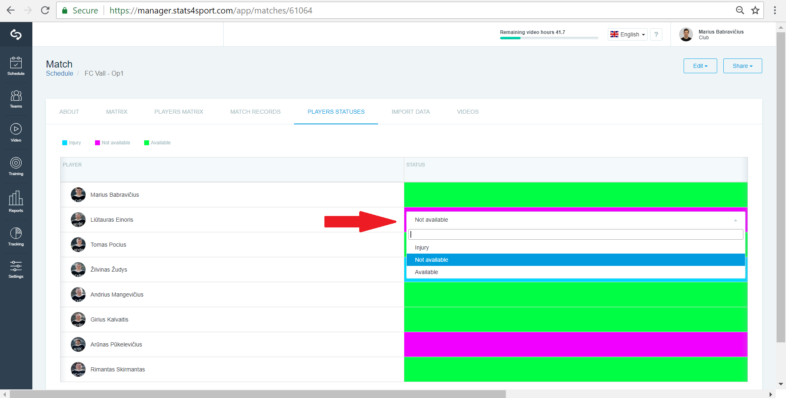Screen dimensions: 786x398
Task: Click the horizontal scrollbar at page bottom
Action: coord(258,394)
